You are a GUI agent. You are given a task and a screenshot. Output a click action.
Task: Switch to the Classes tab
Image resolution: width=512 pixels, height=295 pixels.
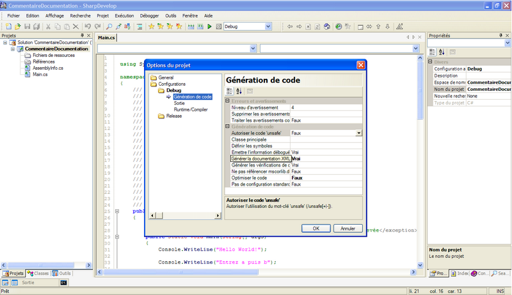[x=38, y=273]
